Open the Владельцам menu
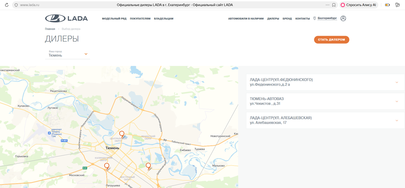The image size is (405, 188). coord(164,19)
